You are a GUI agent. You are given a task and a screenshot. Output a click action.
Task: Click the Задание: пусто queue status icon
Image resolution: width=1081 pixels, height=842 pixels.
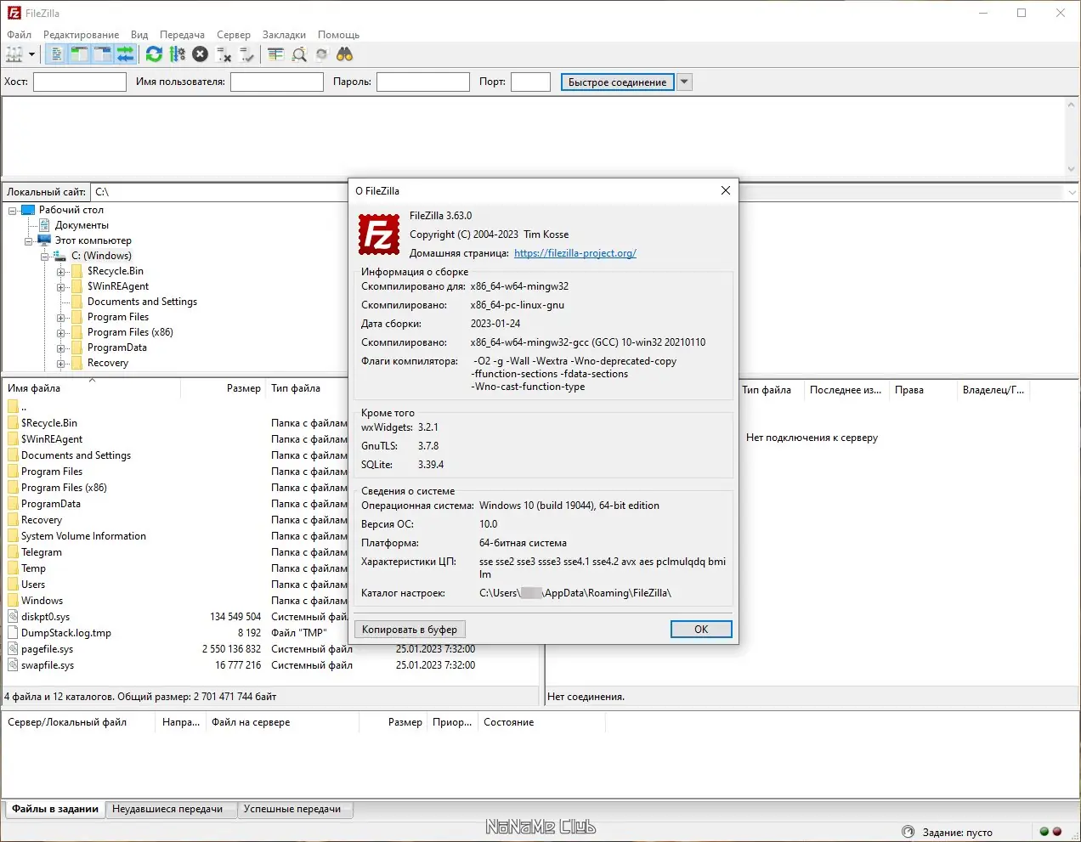[x=908, y=832]
